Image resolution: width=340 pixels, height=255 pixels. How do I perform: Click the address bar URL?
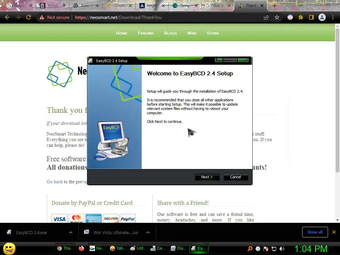[118, 17]
